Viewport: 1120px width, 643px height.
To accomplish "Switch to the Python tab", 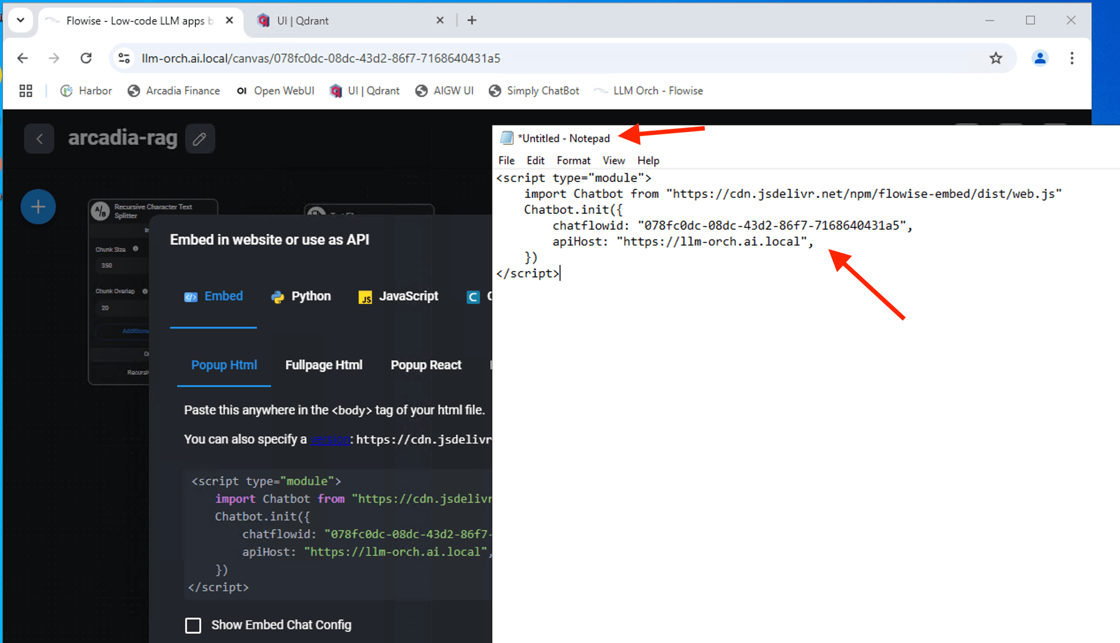I will 301,296.
